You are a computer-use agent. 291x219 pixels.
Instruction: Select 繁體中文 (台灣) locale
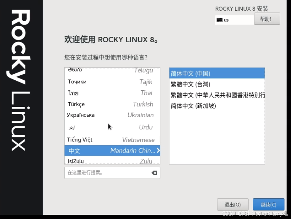coord(217,85)
